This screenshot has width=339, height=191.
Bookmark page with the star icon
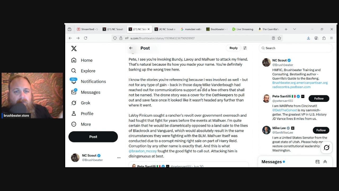coord(279,38)
